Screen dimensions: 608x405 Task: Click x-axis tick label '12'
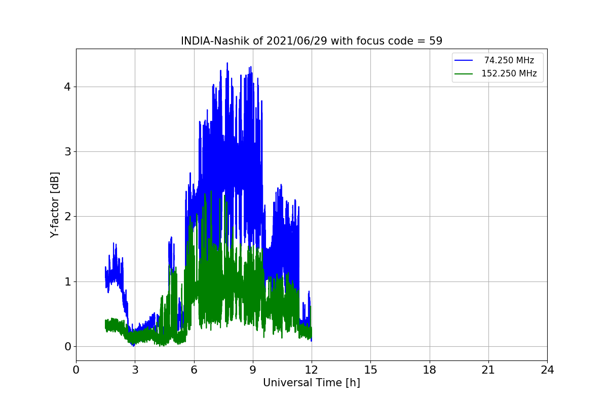[312, 370]
